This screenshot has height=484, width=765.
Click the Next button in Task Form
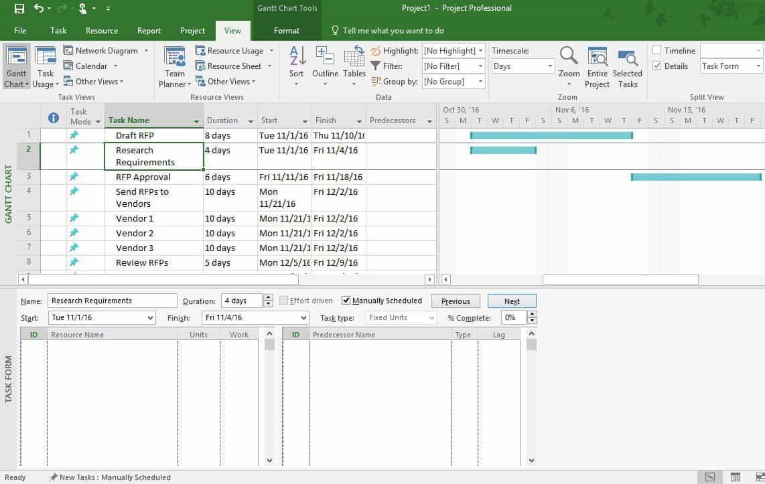click(512, 301)
